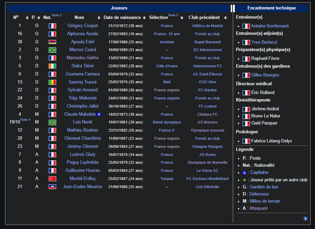The width and height of the screenshot is (315, 229).
Task: Open Grégory Coupet player page
Action: point(83,26)
